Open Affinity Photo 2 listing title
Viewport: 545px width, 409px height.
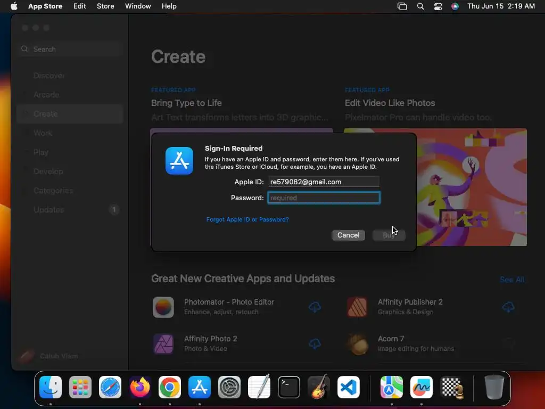pos(210,339)
